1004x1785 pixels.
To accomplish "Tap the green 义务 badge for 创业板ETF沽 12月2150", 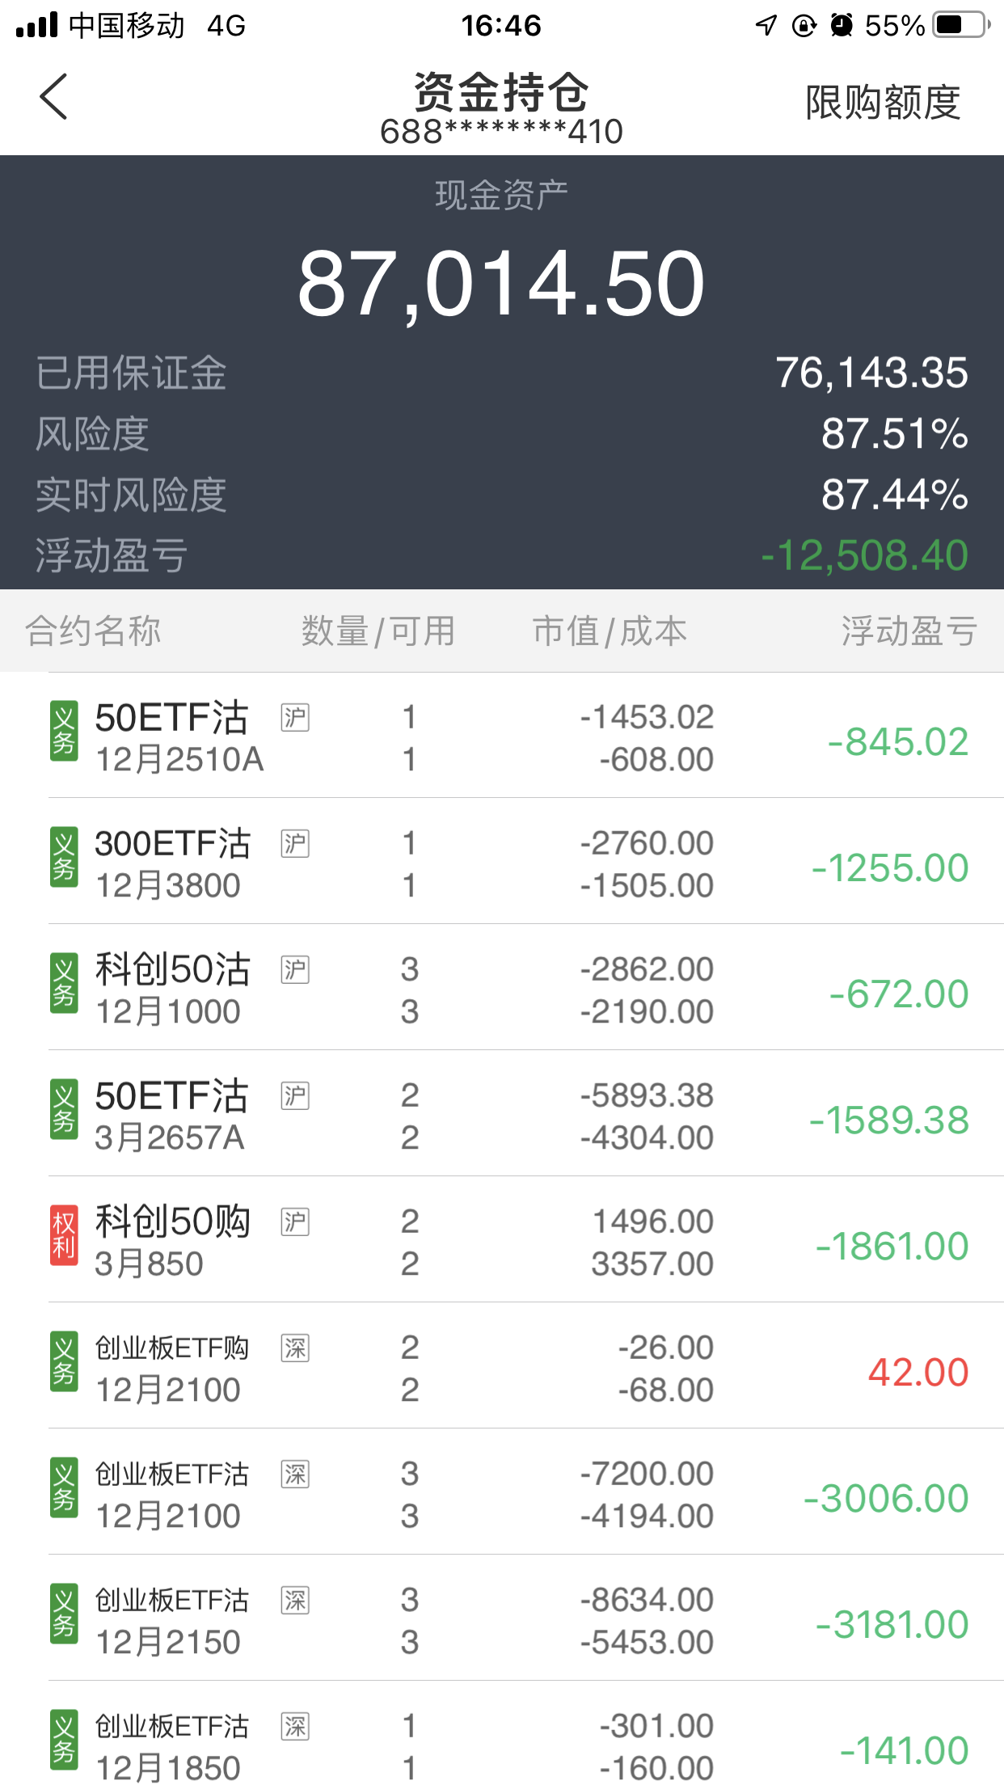I will click(x=64, y=1614).
